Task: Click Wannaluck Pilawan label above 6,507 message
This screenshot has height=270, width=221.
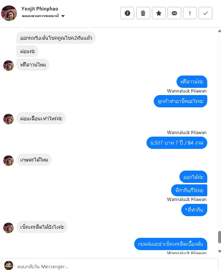Action: tap(187, 132)
